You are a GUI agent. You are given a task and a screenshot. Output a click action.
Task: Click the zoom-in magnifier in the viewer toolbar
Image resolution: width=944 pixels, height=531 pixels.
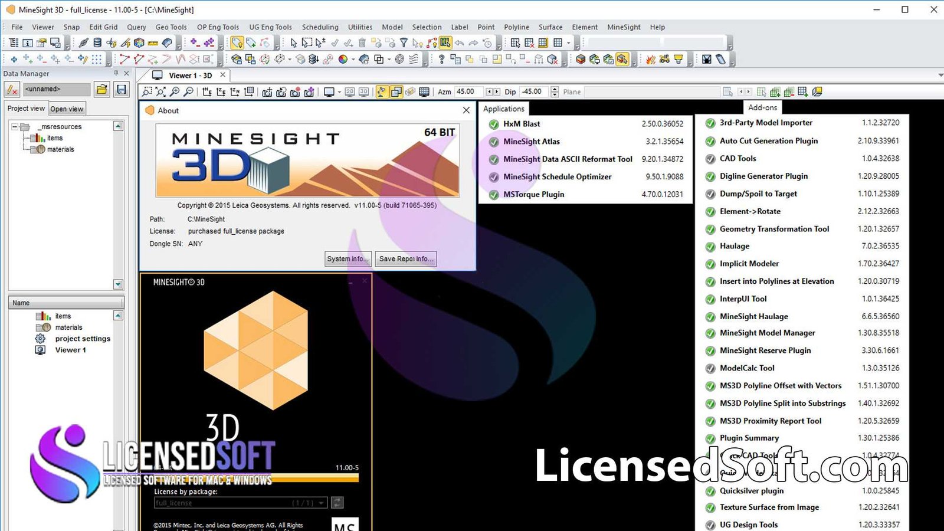pos(175,91)
